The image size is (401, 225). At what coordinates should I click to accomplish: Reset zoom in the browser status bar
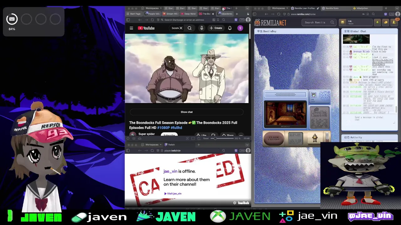coord(206,138)
